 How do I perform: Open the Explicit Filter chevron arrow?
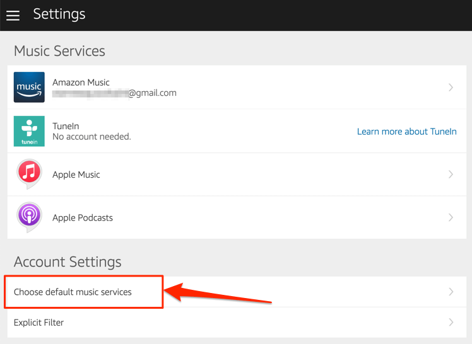click(x=451, y=322)
